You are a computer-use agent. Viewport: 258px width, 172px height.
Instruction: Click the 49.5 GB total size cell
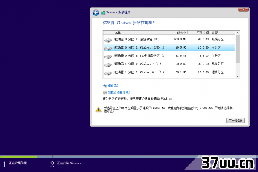[x=181, y=47]
